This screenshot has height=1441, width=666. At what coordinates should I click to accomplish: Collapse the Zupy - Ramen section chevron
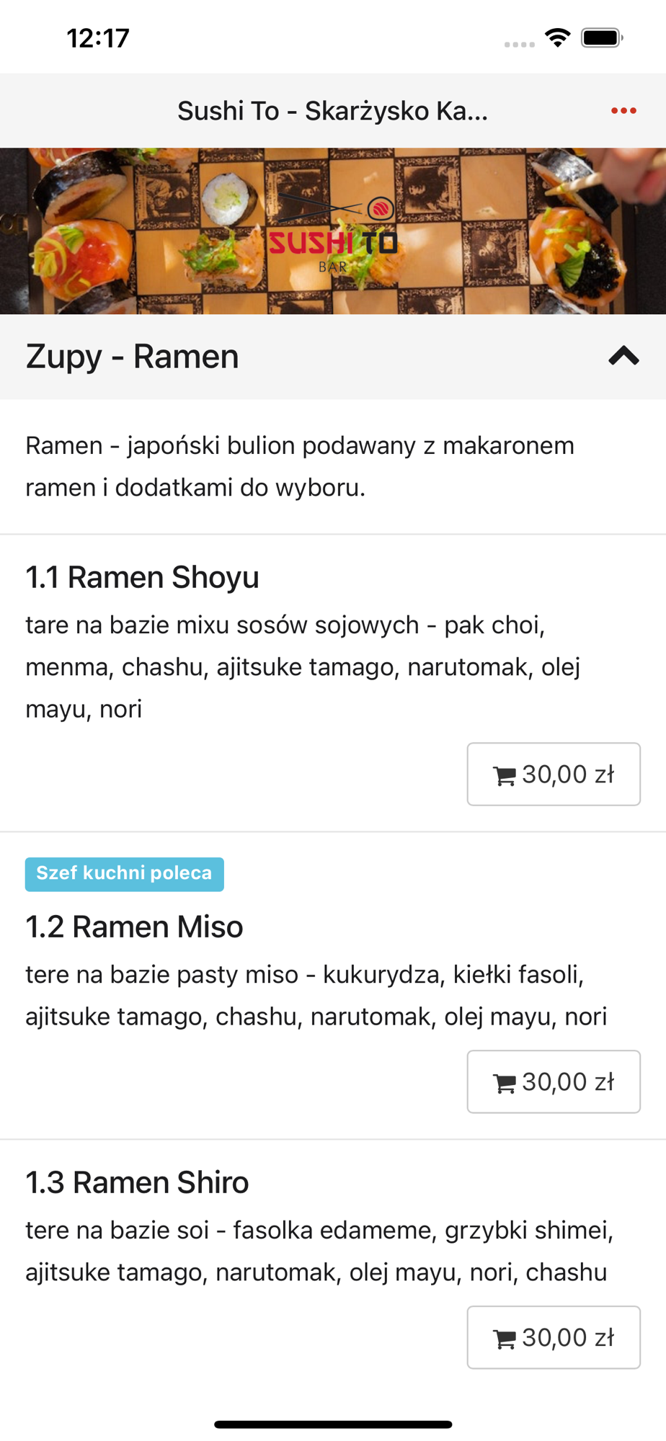pos(623,356)
